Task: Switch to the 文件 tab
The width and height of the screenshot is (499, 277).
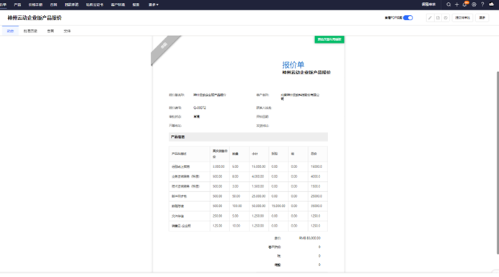Action: (x=67, y=31)
